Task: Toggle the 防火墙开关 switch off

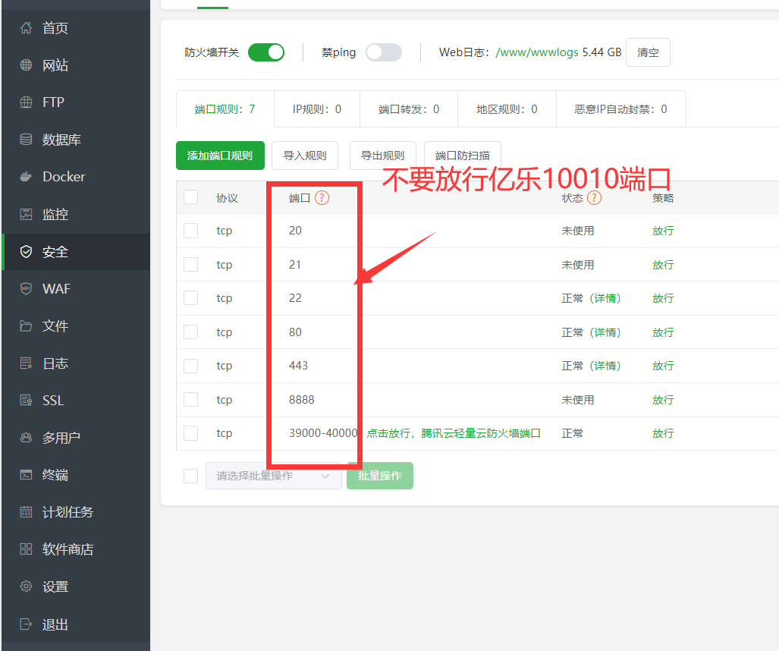Action: tap(265, 52)
